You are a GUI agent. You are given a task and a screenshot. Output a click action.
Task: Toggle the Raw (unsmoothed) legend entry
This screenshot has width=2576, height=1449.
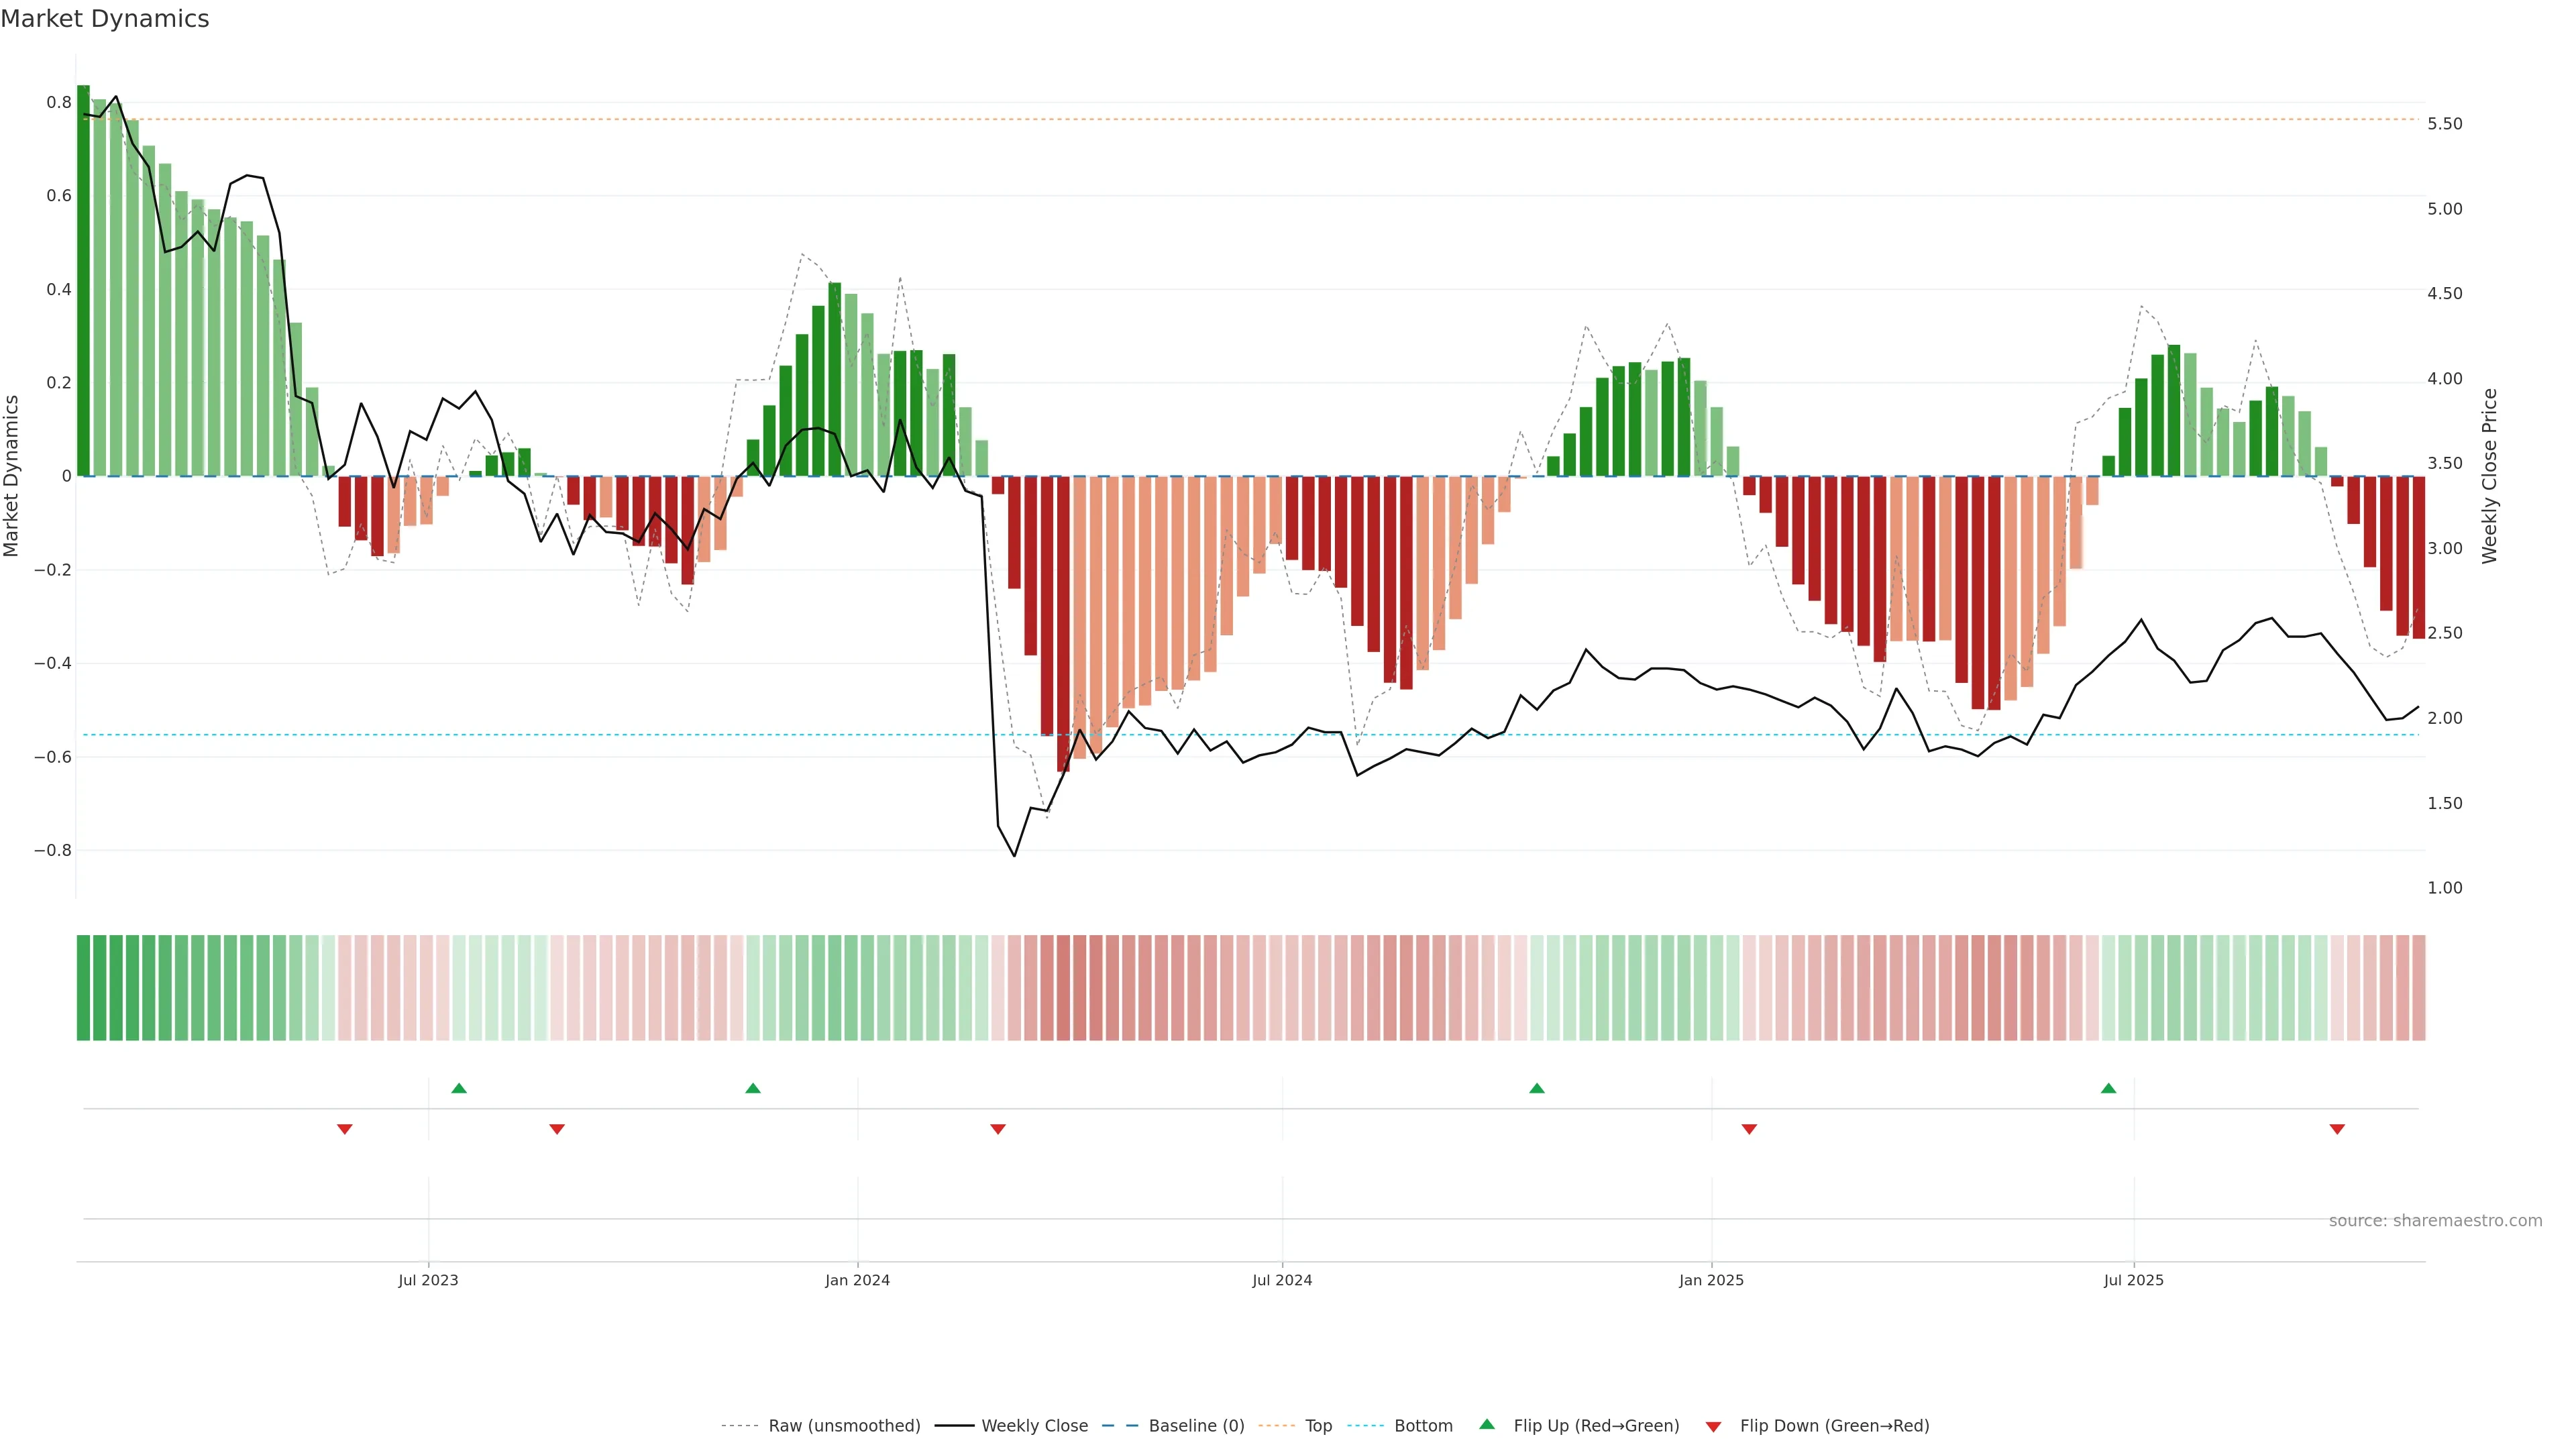843,1426
